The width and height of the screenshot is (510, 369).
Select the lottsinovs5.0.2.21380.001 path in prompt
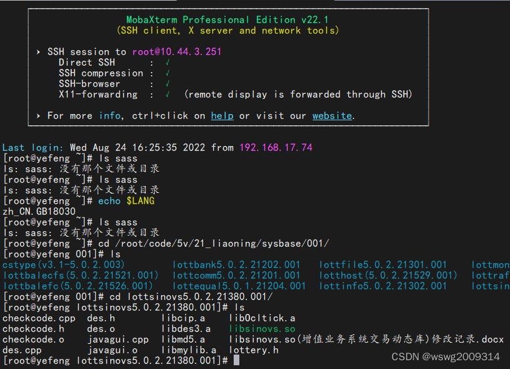(142, 360)
